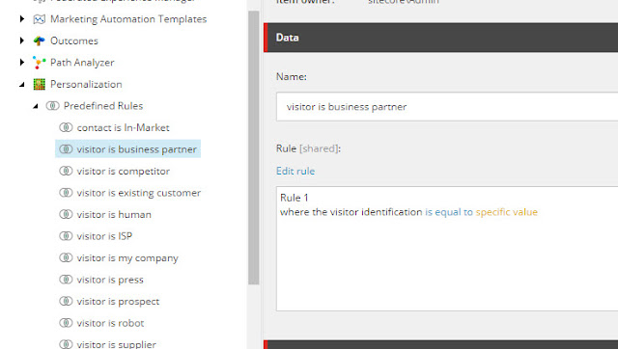Collapse the Predefined Rules node
Viewport: 618px width, 349px height.
click(36, 106)
